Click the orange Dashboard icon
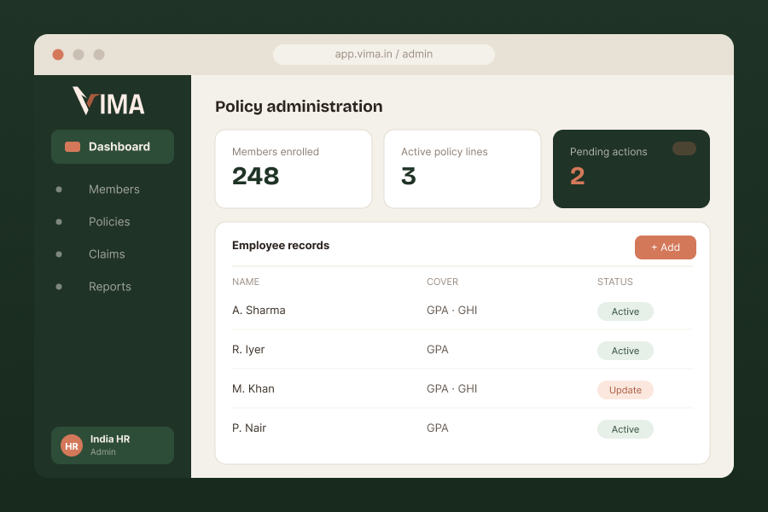 coord(73,147)
